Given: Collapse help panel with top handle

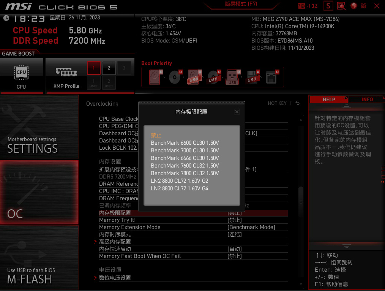Looking at the screenshot, I should point(346,106).
